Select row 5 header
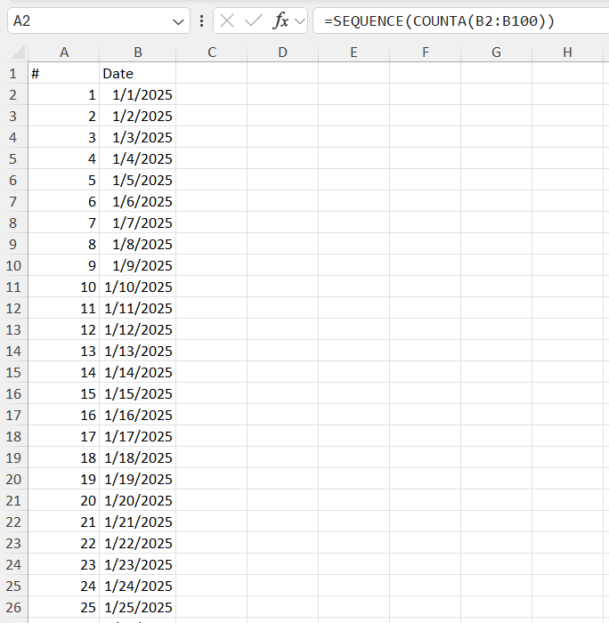 click(13, 158)
